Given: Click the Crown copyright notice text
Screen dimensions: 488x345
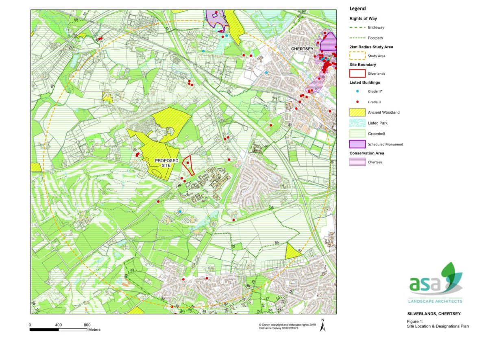Looking at the screenshot, I should pyautogui.click(x=287, y=326).
